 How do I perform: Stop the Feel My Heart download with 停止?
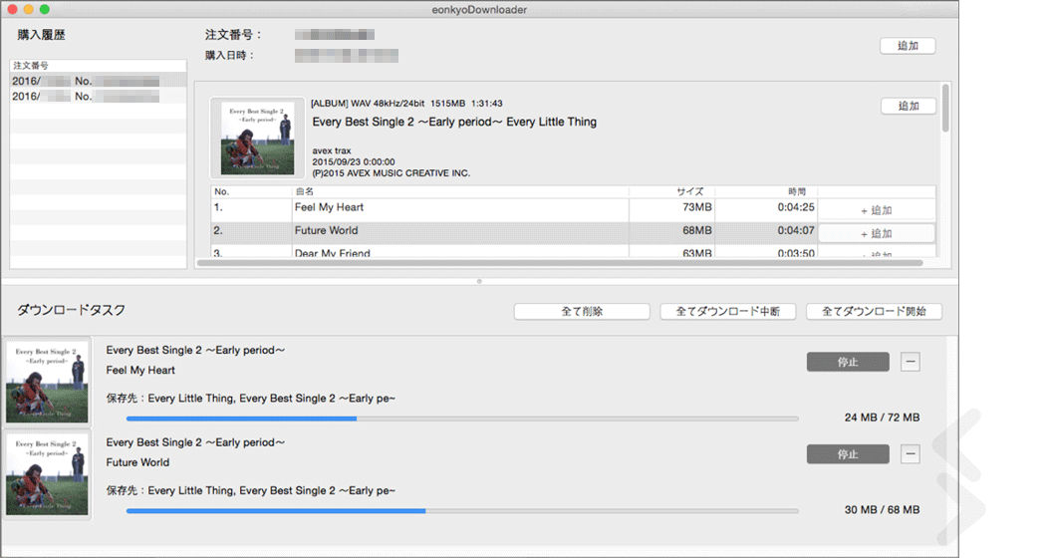(848, 362)
